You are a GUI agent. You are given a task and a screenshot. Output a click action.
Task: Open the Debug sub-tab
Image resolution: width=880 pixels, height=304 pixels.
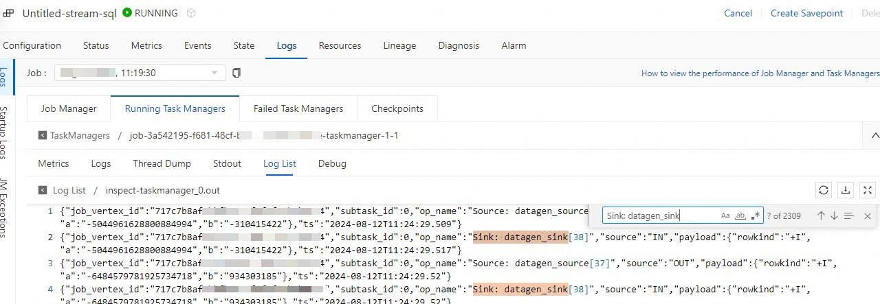(332, 163)
